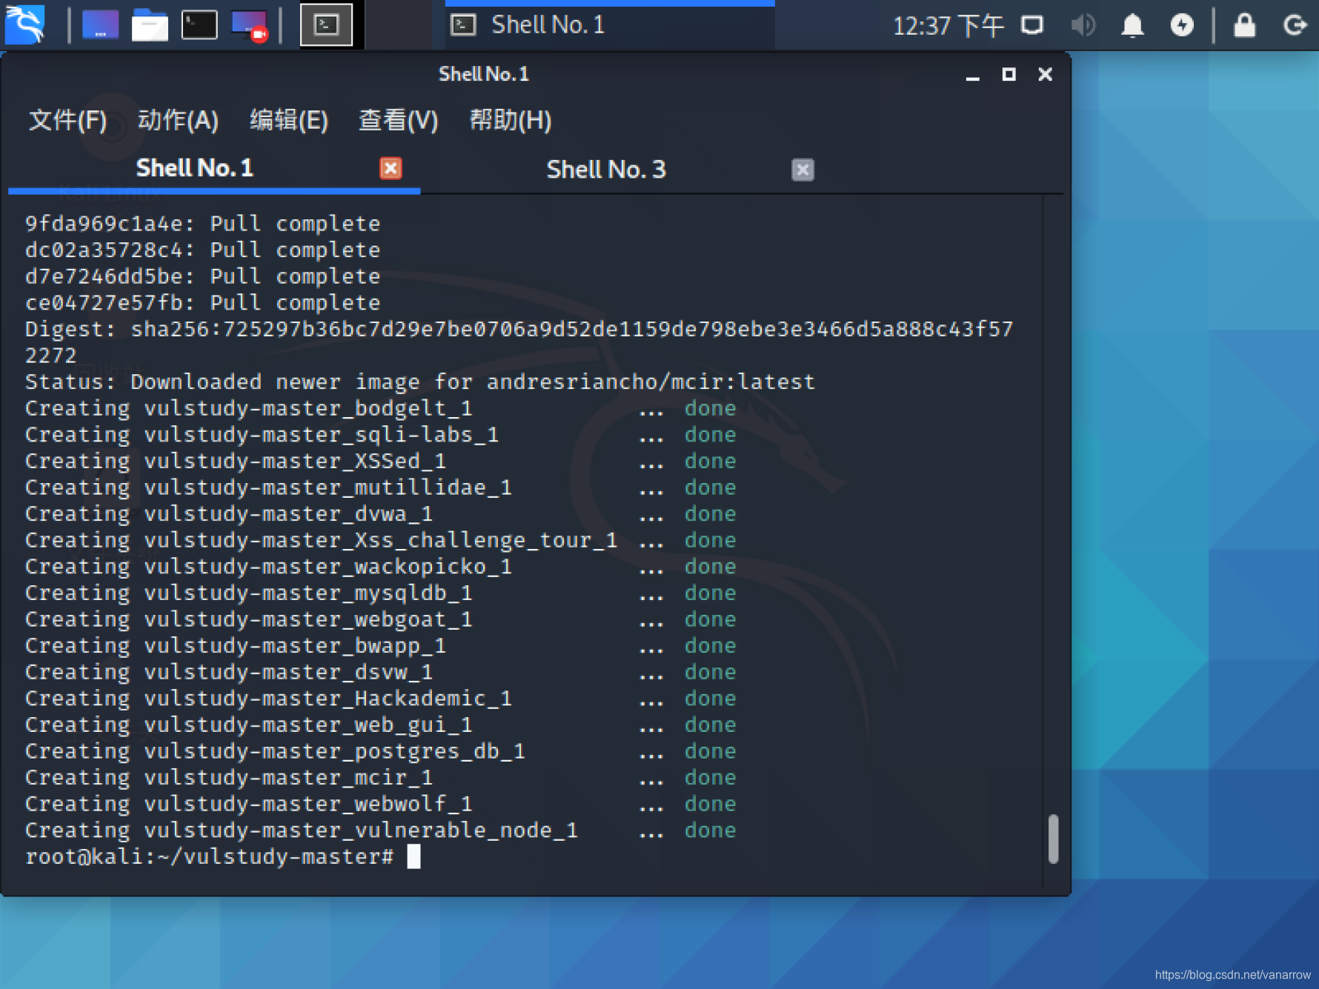Click 'Creating vulstudy-master_Hackademic_1' line
Image resolution: width=1319 pixels, height=989 pixels.
380,699
